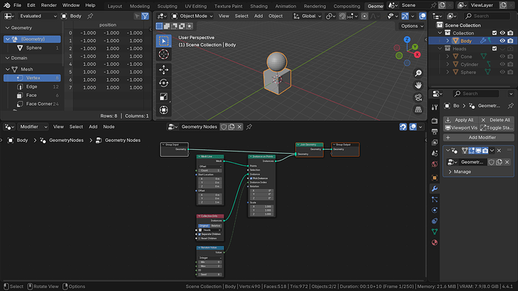Disable Body render camera icon in outliner

[510, 41]
